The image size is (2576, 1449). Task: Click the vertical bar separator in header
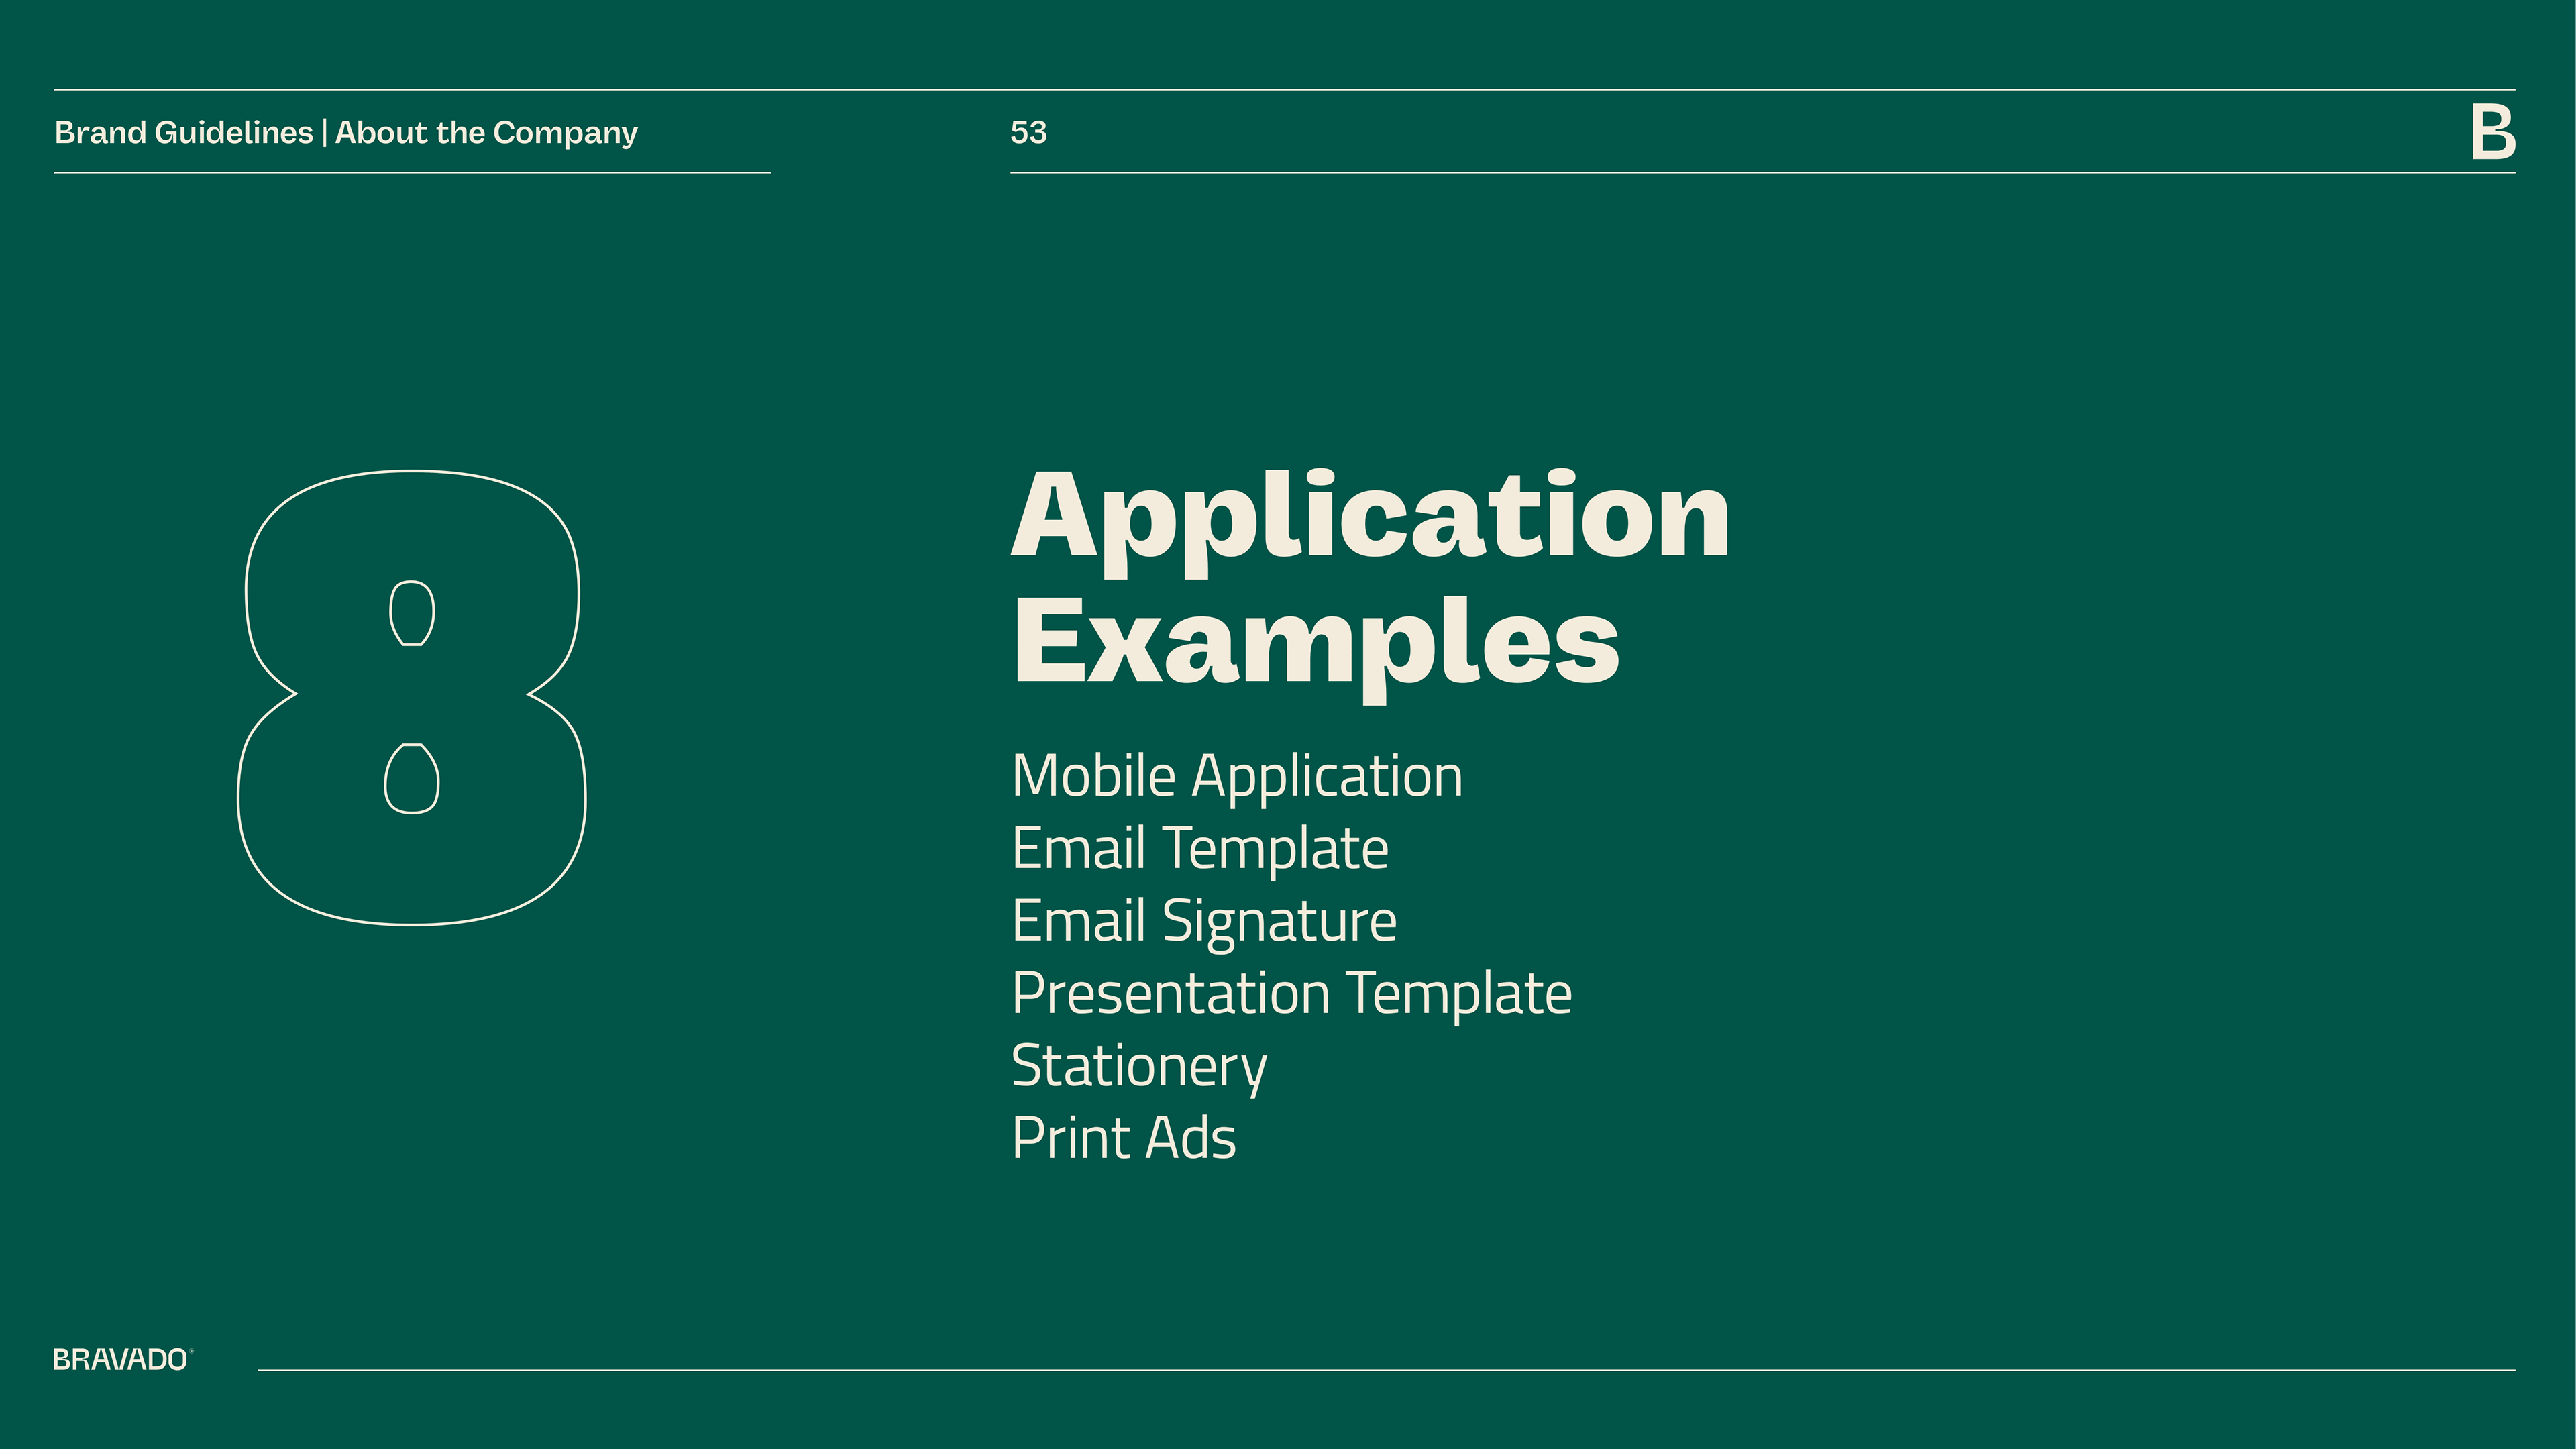[324, 132]
